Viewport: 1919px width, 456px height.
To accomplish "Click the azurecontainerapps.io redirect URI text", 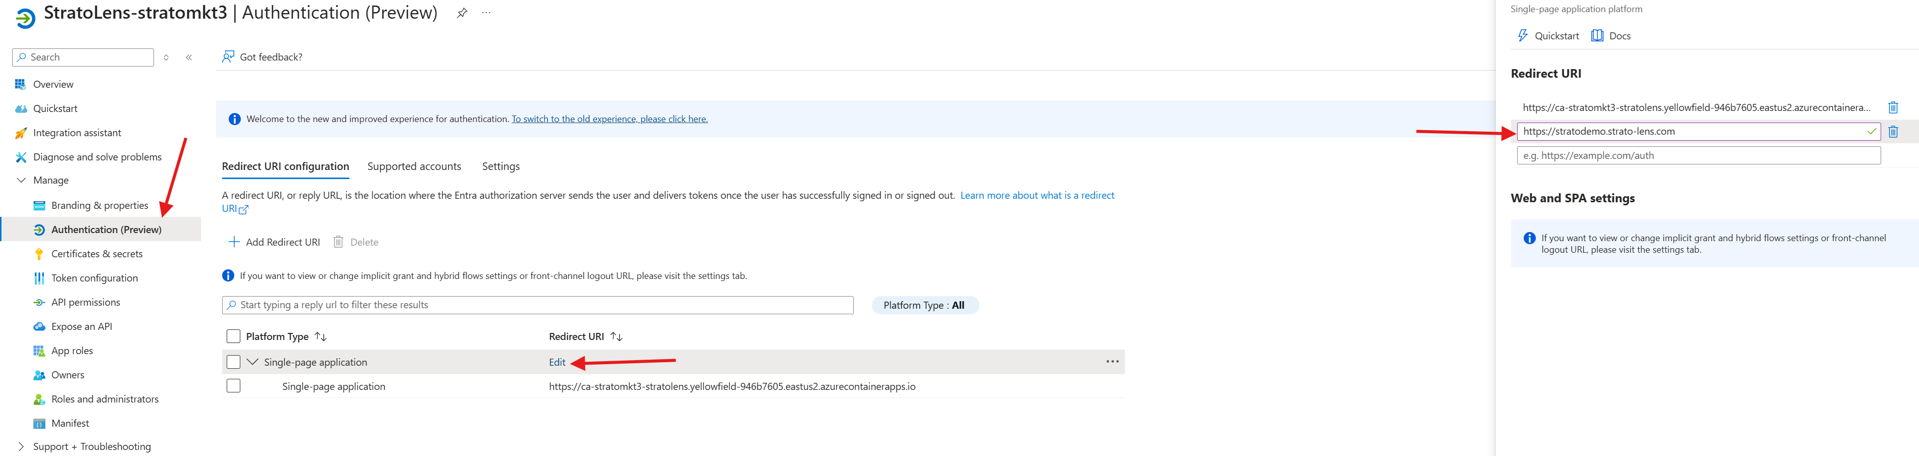I will 732,387.
